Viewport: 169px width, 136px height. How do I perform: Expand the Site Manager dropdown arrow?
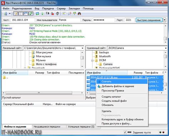(10, 14)
